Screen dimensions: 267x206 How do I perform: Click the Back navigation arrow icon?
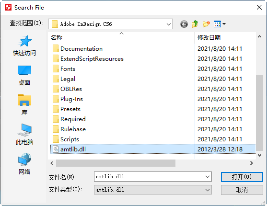(184, 24)
